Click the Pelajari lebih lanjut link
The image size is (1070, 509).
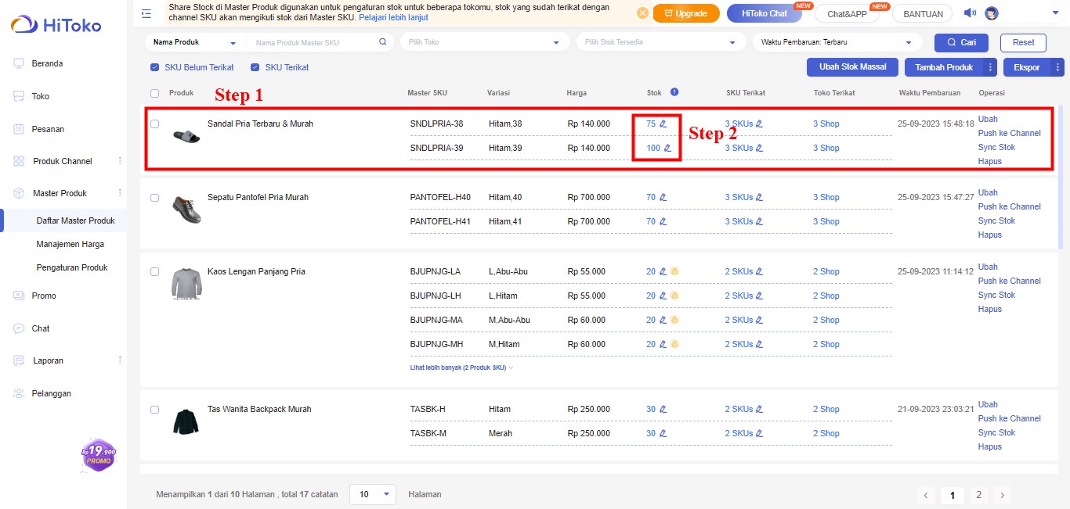coord(393,17)
